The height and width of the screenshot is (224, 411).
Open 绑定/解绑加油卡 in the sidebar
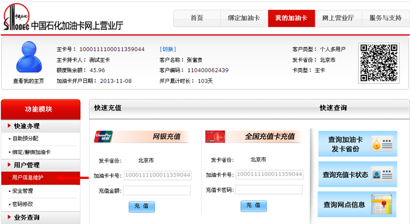pos(31,152)
